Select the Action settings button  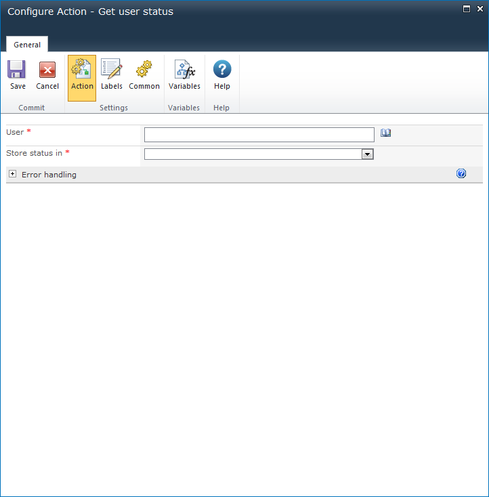(82, 78)
